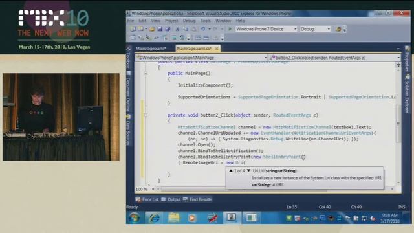The image size is (414, 233).
Task: Click the Add New Item icon
Action: coord(141,29)
